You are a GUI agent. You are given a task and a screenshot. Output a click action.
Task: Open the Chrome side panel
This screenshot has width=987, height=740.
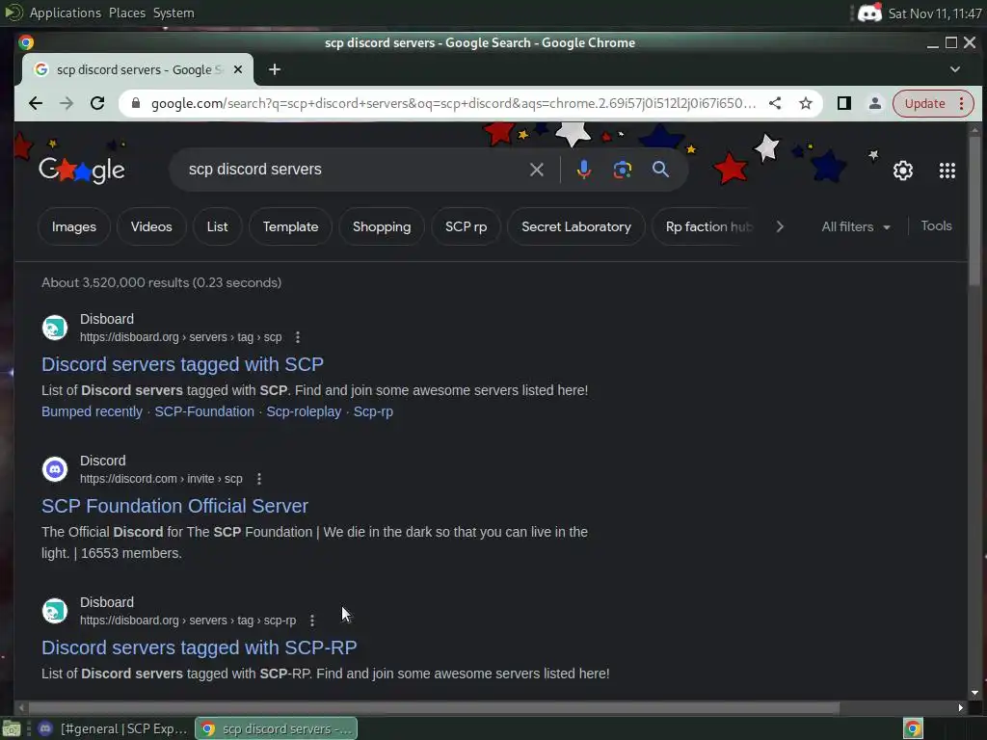844,103
